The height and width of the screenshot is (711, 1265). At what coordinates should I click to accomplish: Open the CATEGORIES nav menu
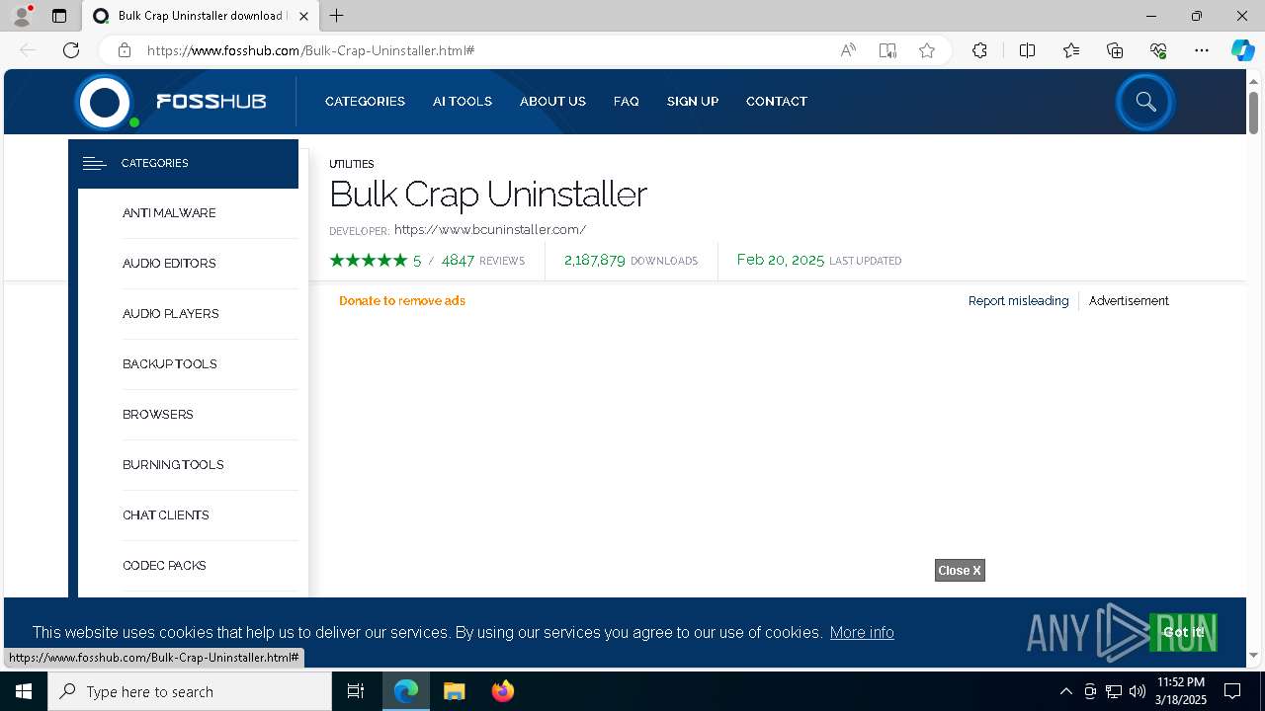365,102
